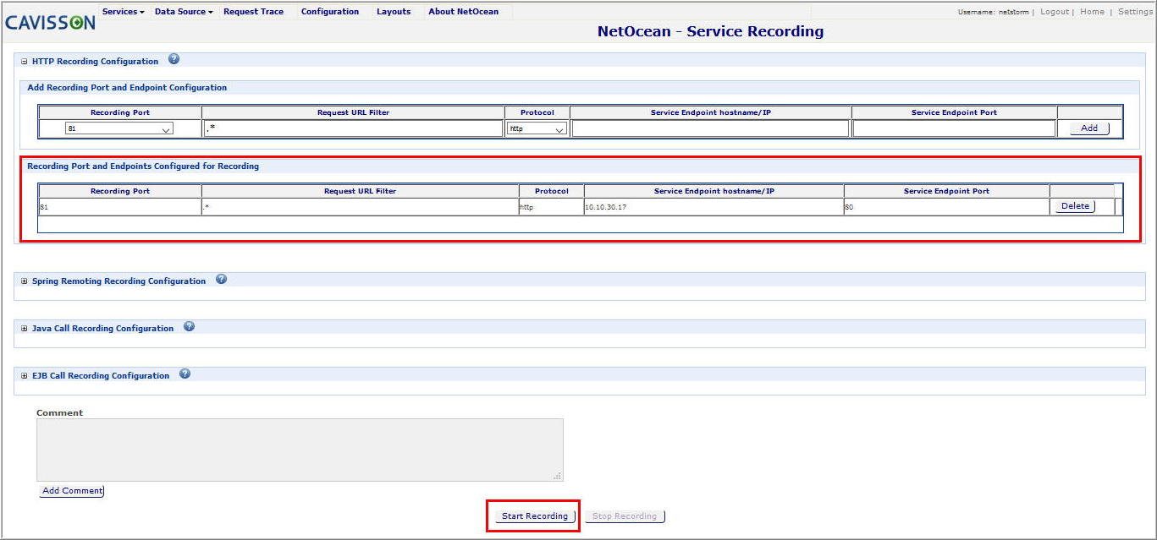This screenshot has height=540, width=1157.
Task: Open the Services menu
Action: [x=123, y=12]
